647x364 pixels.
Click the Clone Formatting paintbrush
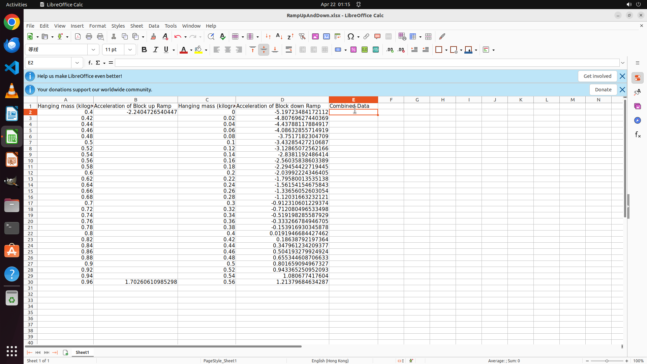(153, 37)
